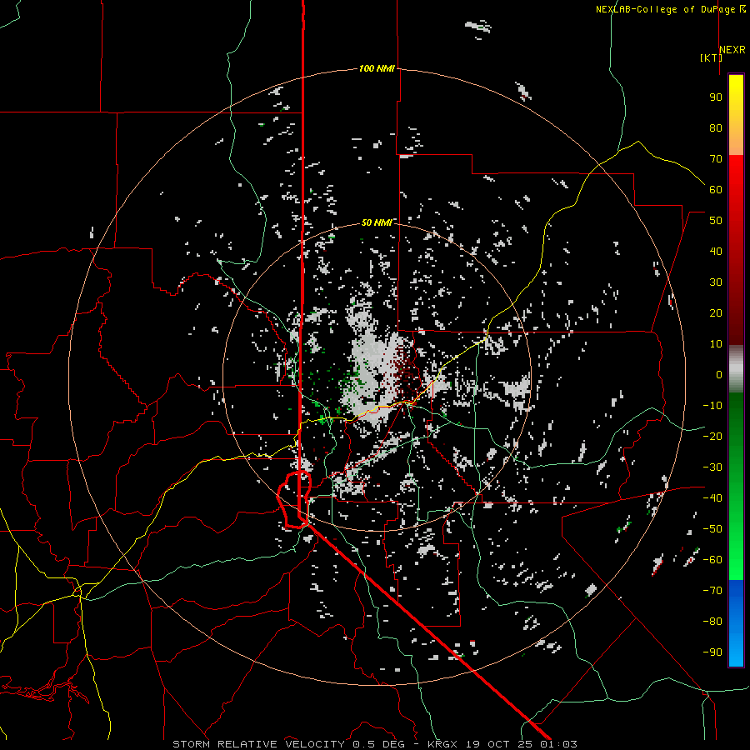Click the 20 value on the velocity scale
This screenshot has width=750, height=750.
point(716,312)
